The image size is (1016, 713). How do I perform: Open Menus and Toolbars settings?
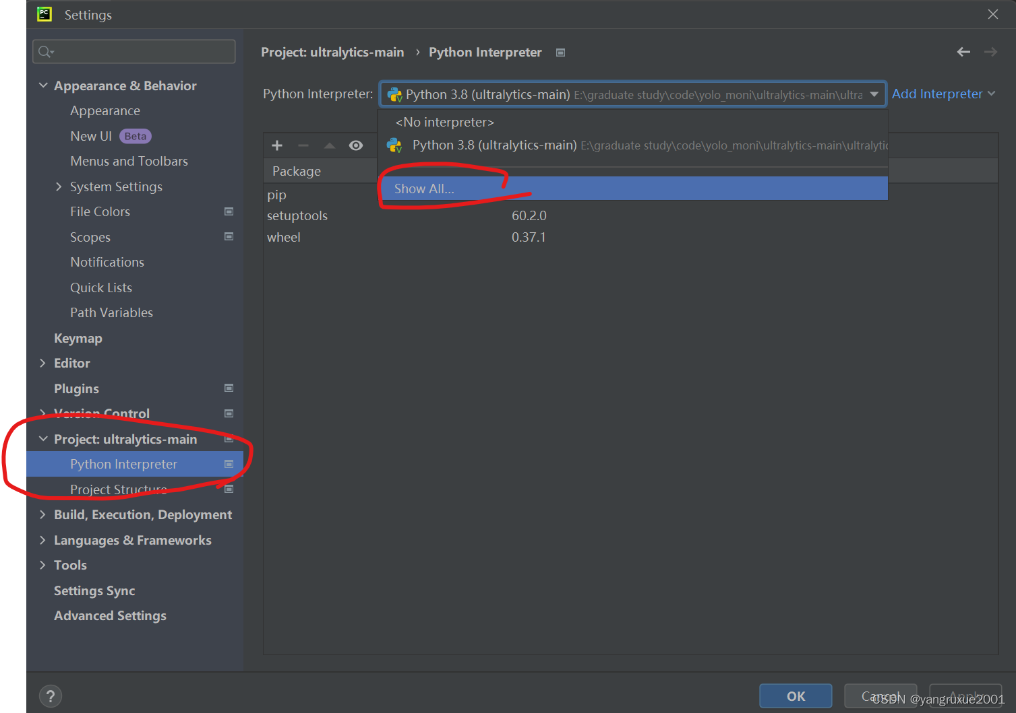point(129,161)
